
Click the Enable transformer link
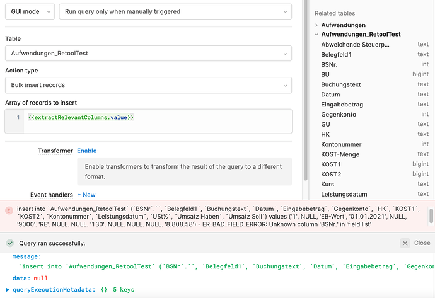87,151
